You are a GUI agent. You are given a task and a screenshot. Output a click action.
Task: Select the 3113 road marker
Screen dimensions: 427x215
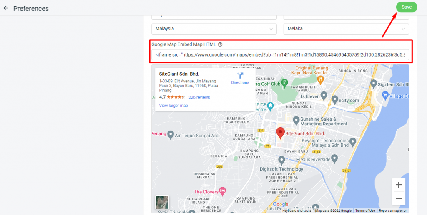(x=346, y=171)
